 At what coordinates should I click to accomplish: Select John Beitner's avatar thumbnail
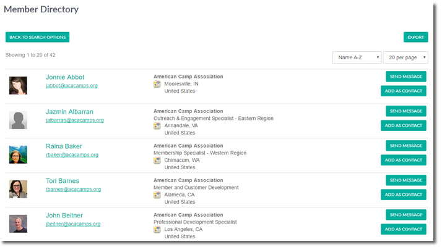(18, 224)
